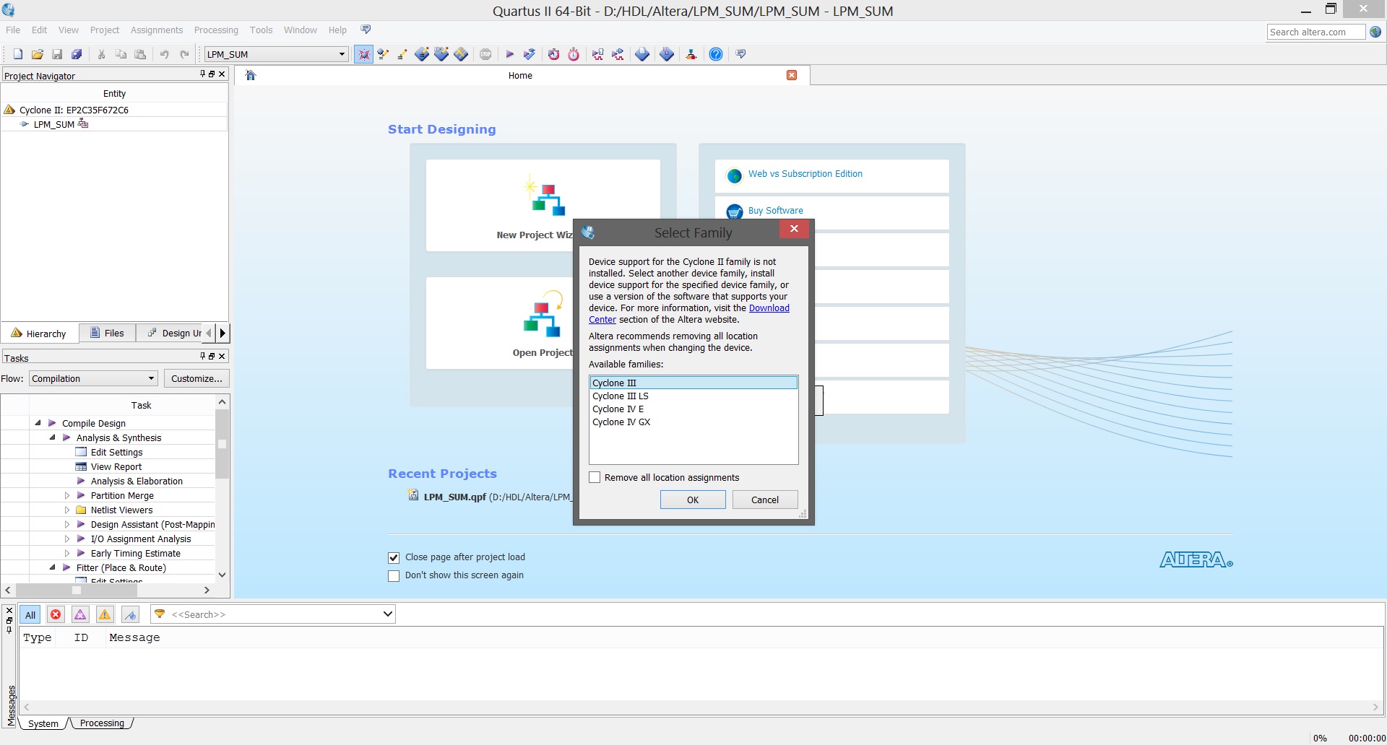Click the Save All toolbar icon
The image size is (1387, 745).
click(x=77, y=54)
